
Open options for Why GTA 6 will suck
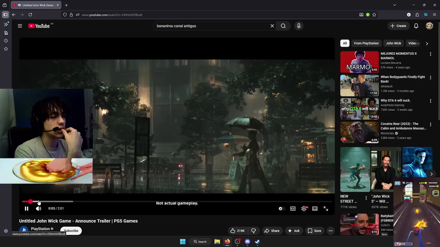click(x=430, y=101)
